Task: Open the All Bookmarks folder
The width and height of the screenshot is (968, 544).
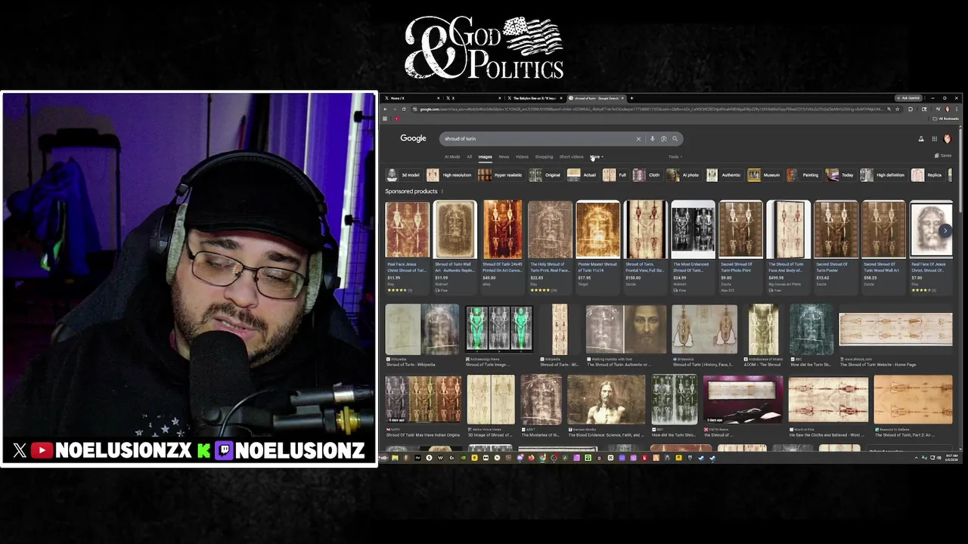Action: 947,119
